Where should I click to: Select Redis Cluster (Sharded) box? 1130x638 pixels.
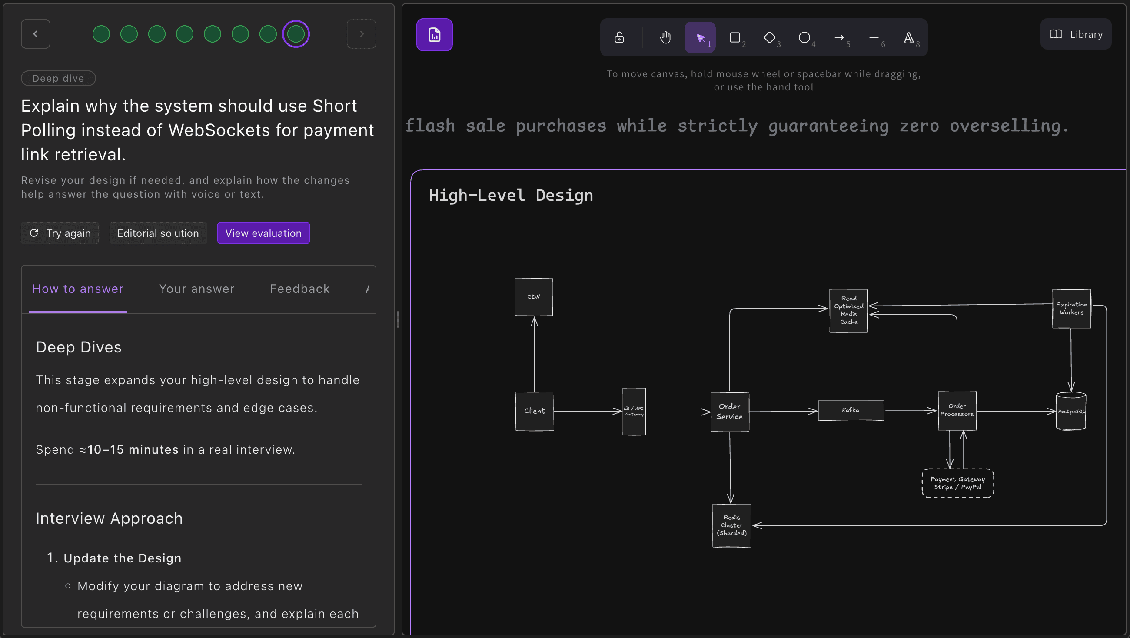pos(732,525)
